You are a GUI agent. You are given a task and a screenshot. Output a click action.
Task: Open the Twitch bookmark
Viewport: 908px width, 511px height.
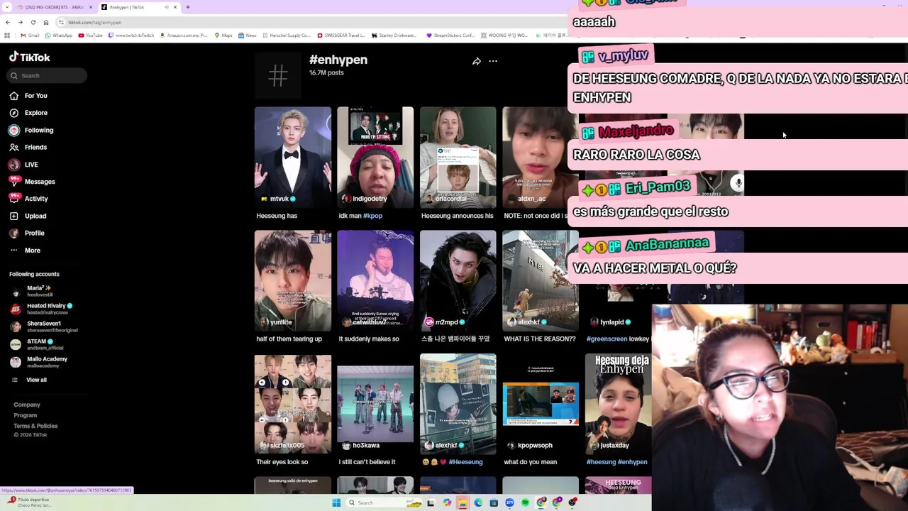pos(131,35)
